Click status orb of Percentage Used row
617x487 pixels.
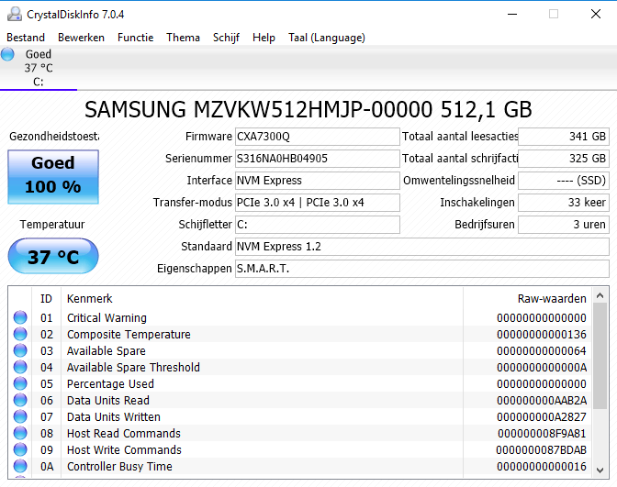pos(20,383)
